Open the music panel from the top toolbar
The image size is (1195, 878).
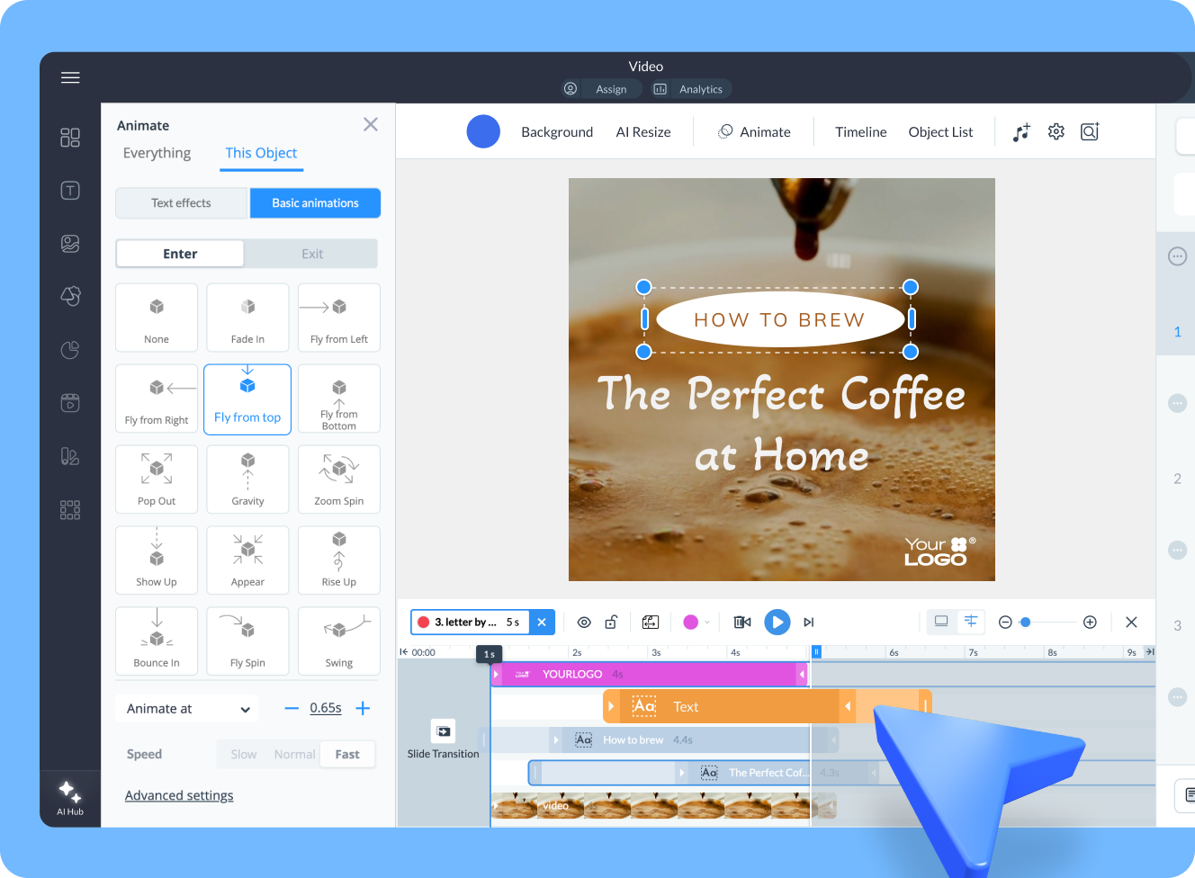(x=1020, y=131)
